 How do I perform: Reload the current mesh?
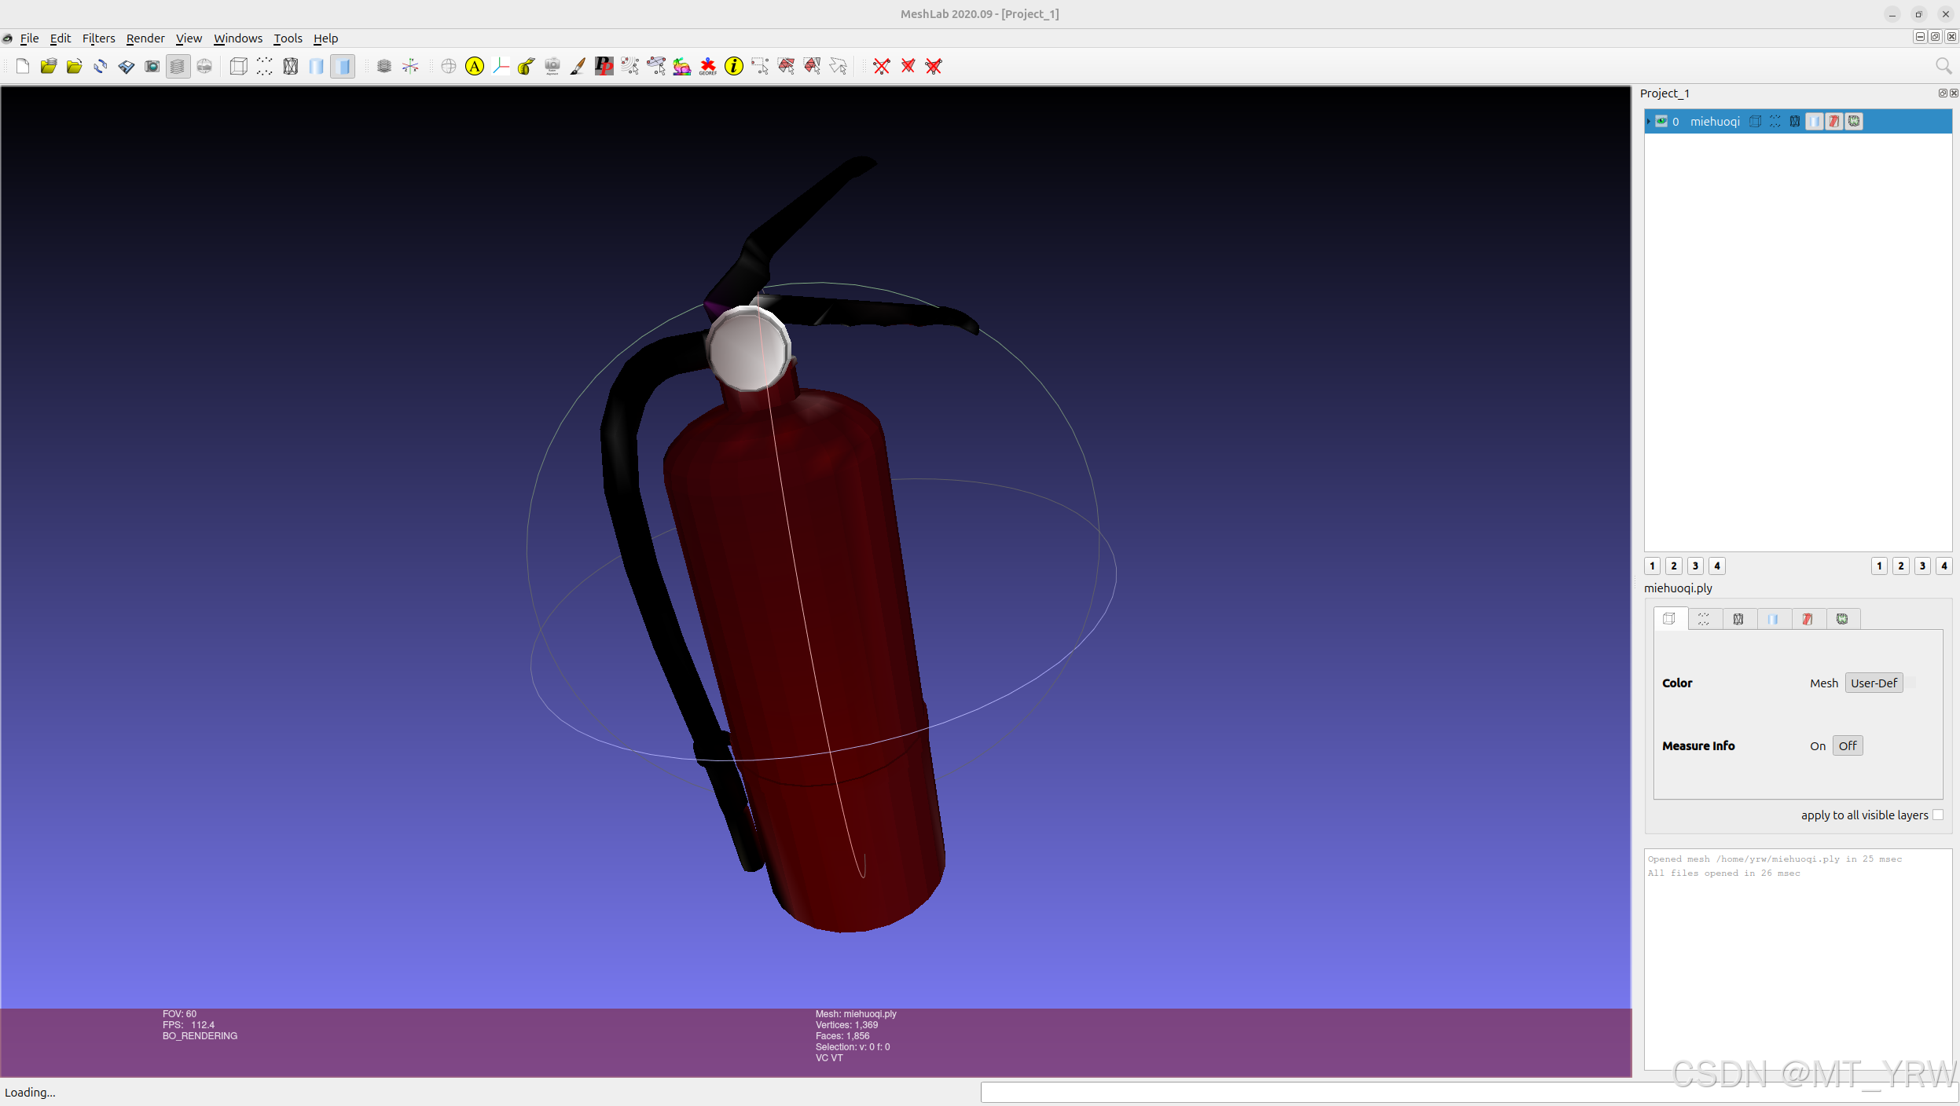tap(101, 67)
